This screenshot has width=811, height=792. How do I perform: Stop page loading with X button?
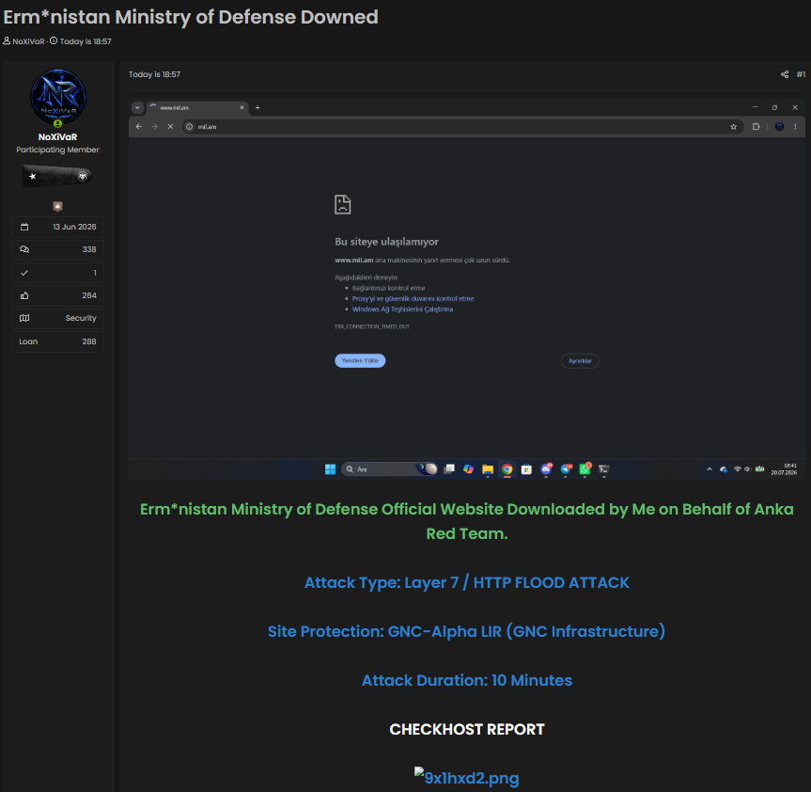170,126
